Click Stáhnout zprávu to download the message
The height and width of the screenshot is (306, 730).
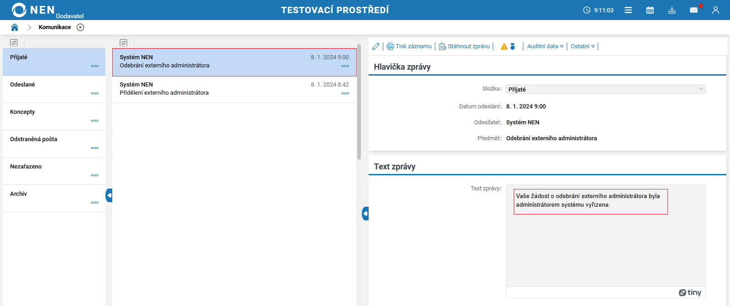(464, 46)
